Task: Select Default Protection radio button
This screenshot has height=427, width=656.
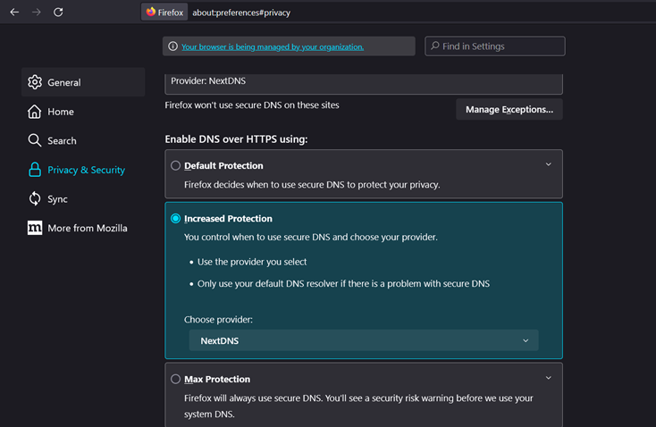Action: [175, 165]
